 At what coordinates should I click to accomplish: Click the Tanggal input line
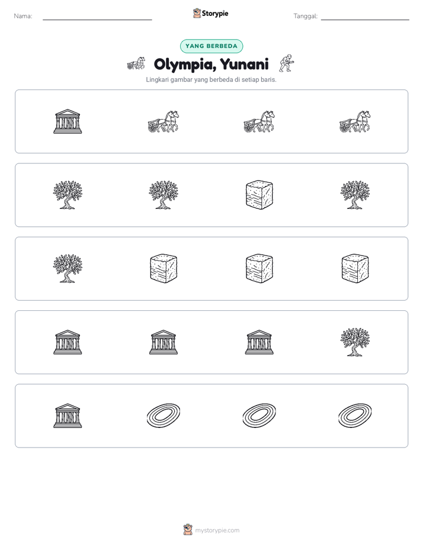point(365,17)
